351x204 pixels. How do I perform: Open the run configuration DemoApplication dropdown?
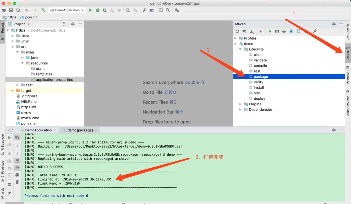(x=67, y=10)
